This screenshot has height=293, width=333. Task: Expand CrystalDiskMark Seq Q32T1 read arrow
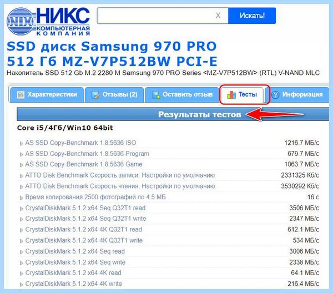pos(21,209)
